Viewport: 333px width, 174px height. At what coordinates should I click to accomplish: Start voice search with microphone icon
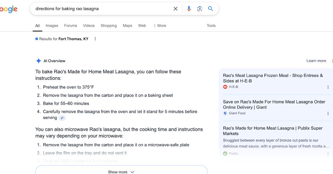[189, 9]
